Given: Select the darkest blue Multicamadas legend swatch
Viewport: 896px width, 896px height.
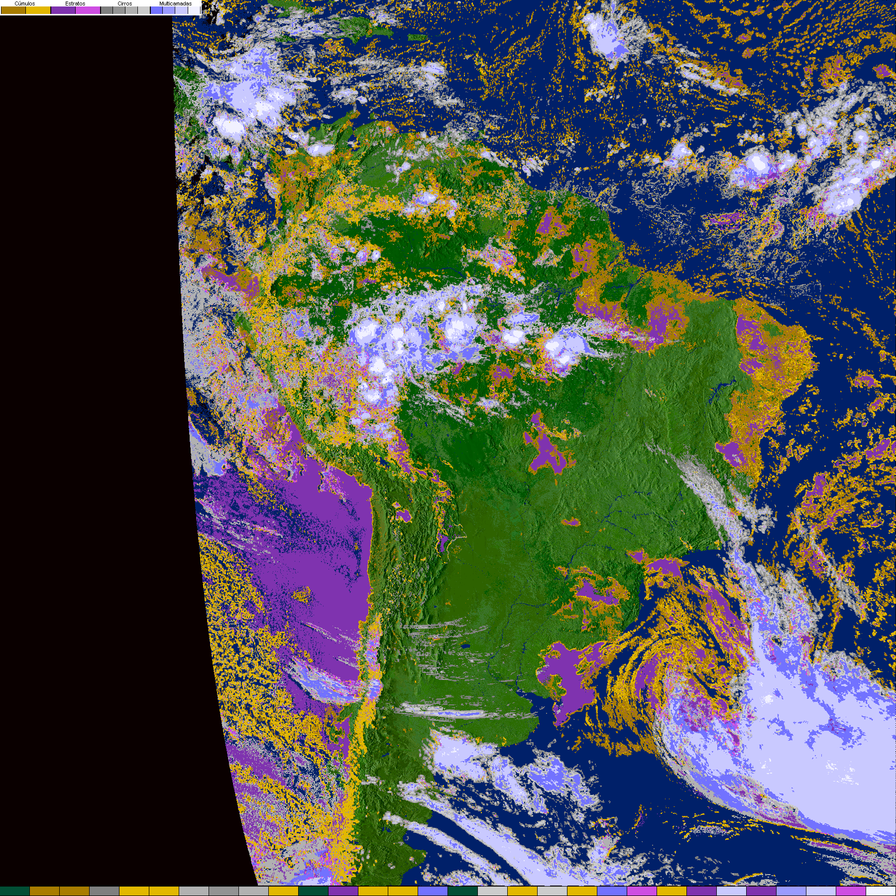Looking at the screenshot, I should [156, 10].
